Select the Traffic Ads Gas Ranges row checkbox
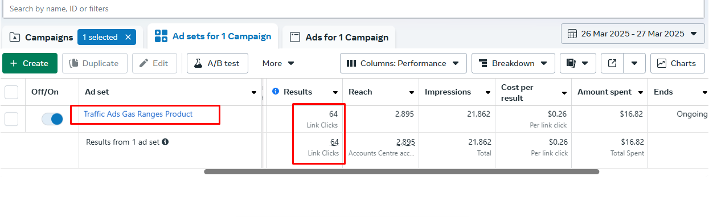This screenshot has width=709, height=217. click(x=11, y=119)
